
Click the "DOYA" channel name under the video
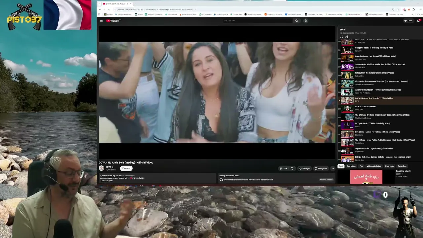click(108, 167)
